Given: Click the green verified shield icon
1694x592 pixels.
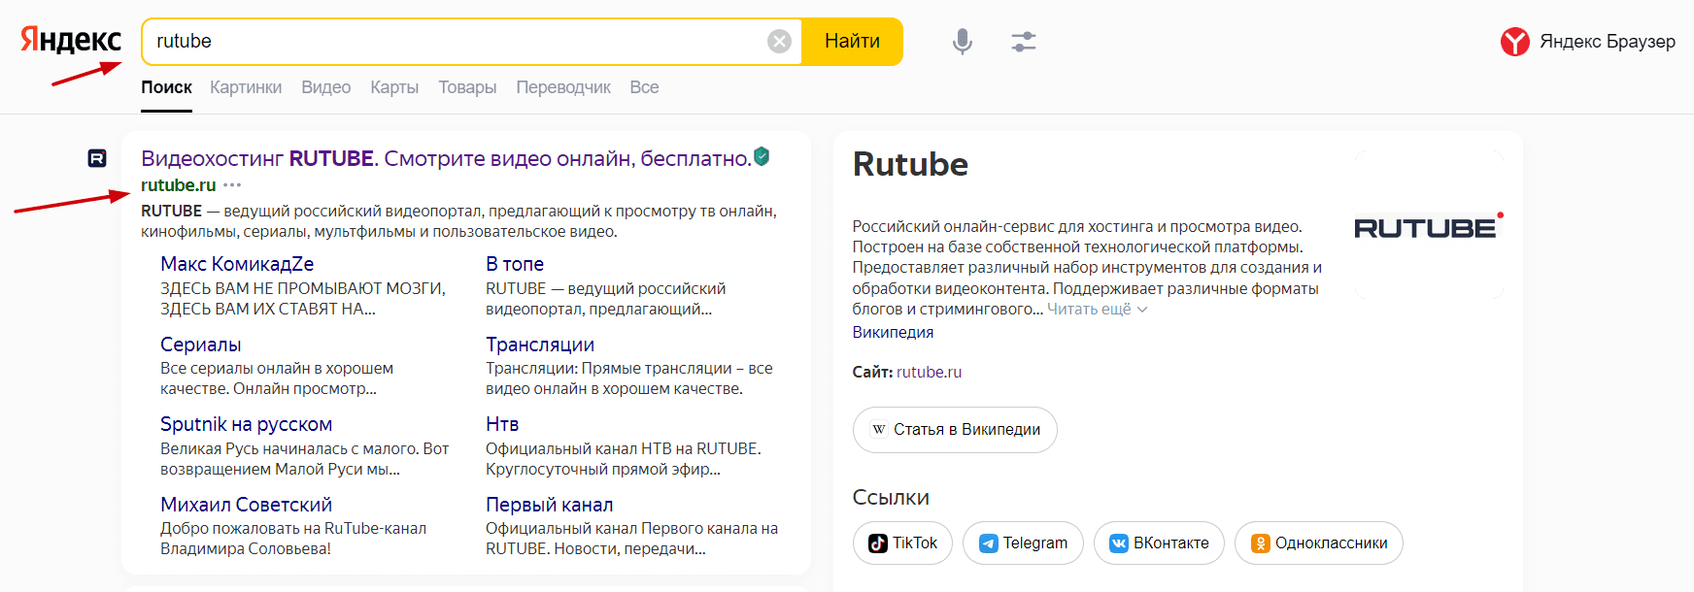Looking at the screenshot, I should [762, 156].
